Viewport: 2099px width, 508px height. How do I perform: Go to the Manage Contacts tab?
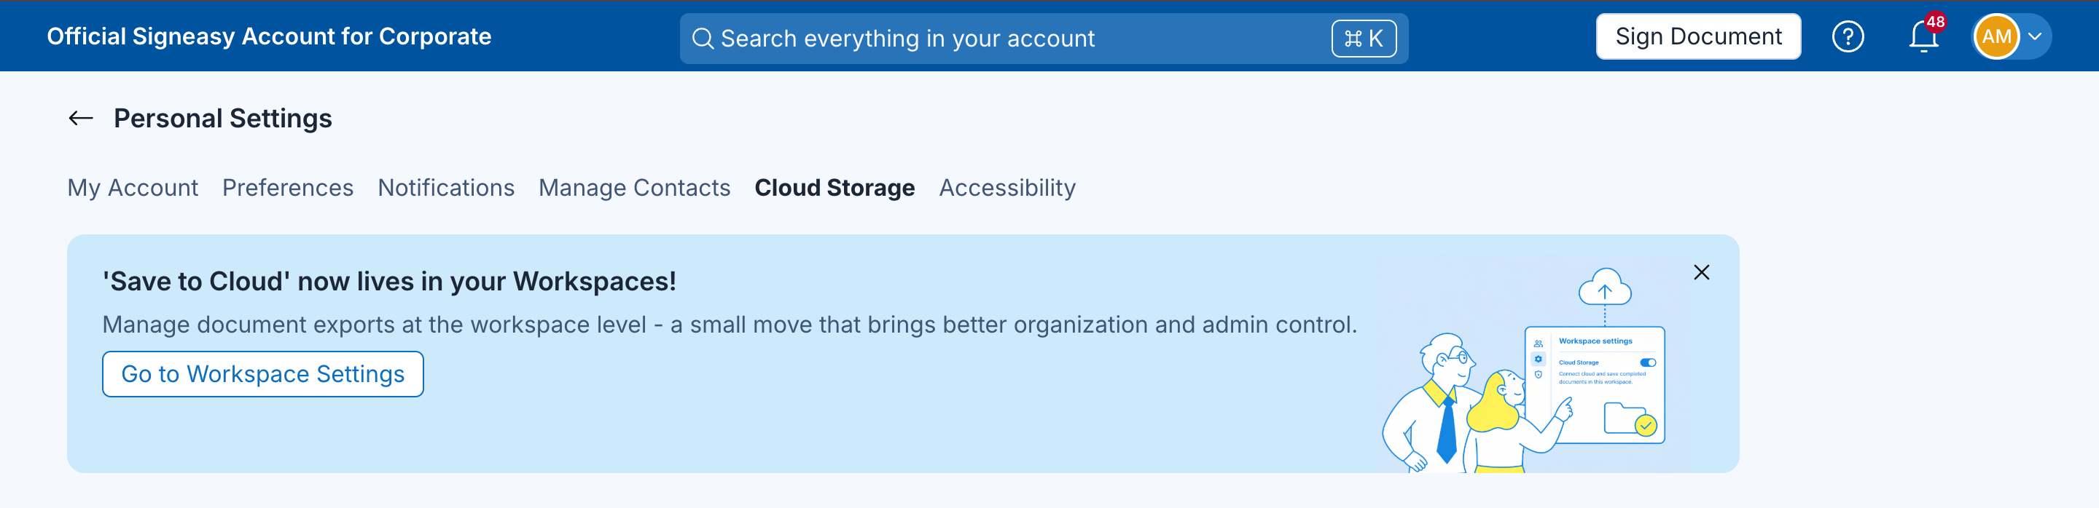(634, 188)
